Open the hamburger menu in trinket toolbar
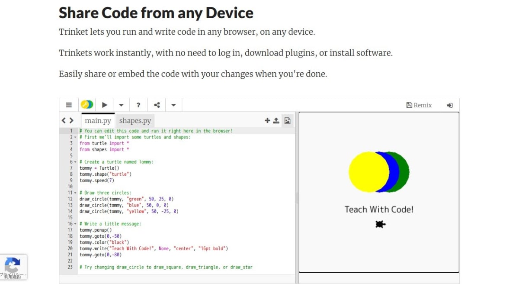Image resolution: width=519 pixels, height=284 pixels. point(69,105)
